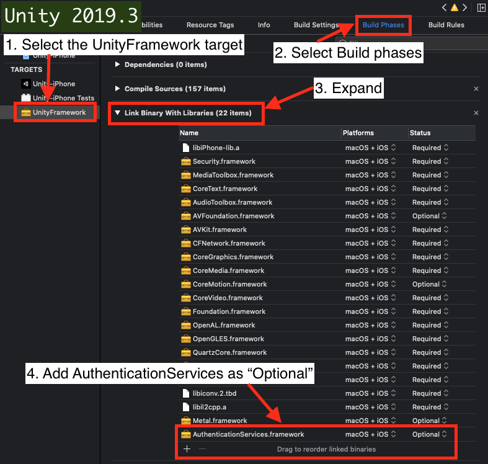
Task: Expand the Compile Sources (157 items) section
Action: (x=117, y=89)
